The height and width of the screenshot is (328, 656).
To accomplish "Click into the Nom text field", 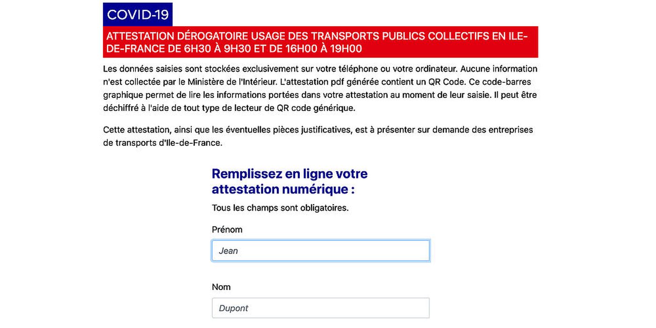I will pyautogui.click(x=321, y=308).
